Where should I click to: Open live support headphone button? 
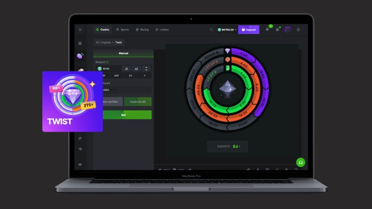point(301,162)
